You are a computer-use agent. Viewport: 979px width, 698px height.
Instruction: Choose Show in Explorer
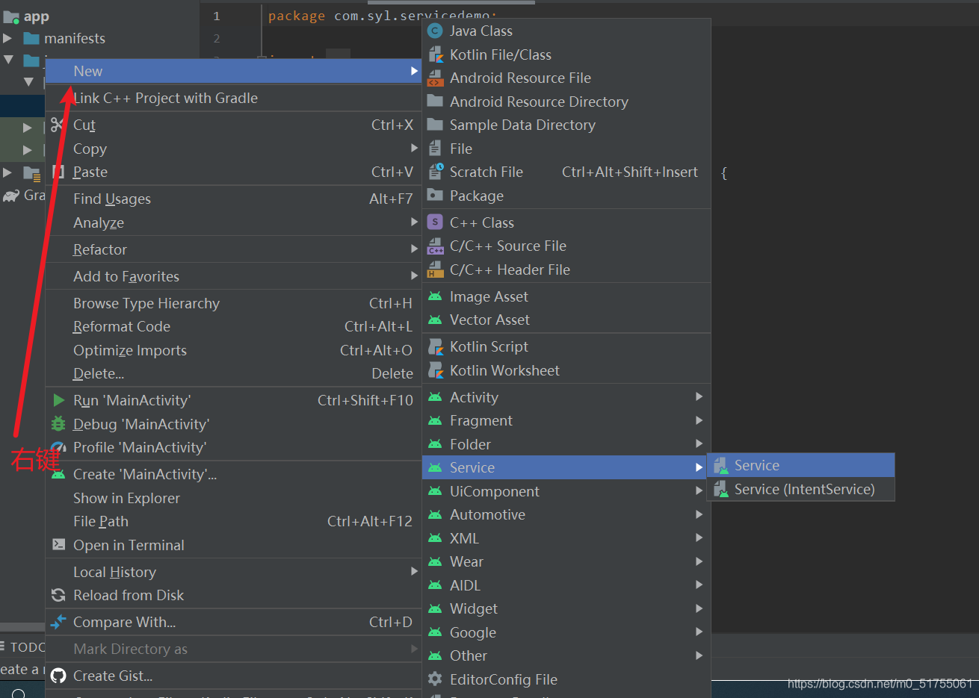click(x=233, y=498)
